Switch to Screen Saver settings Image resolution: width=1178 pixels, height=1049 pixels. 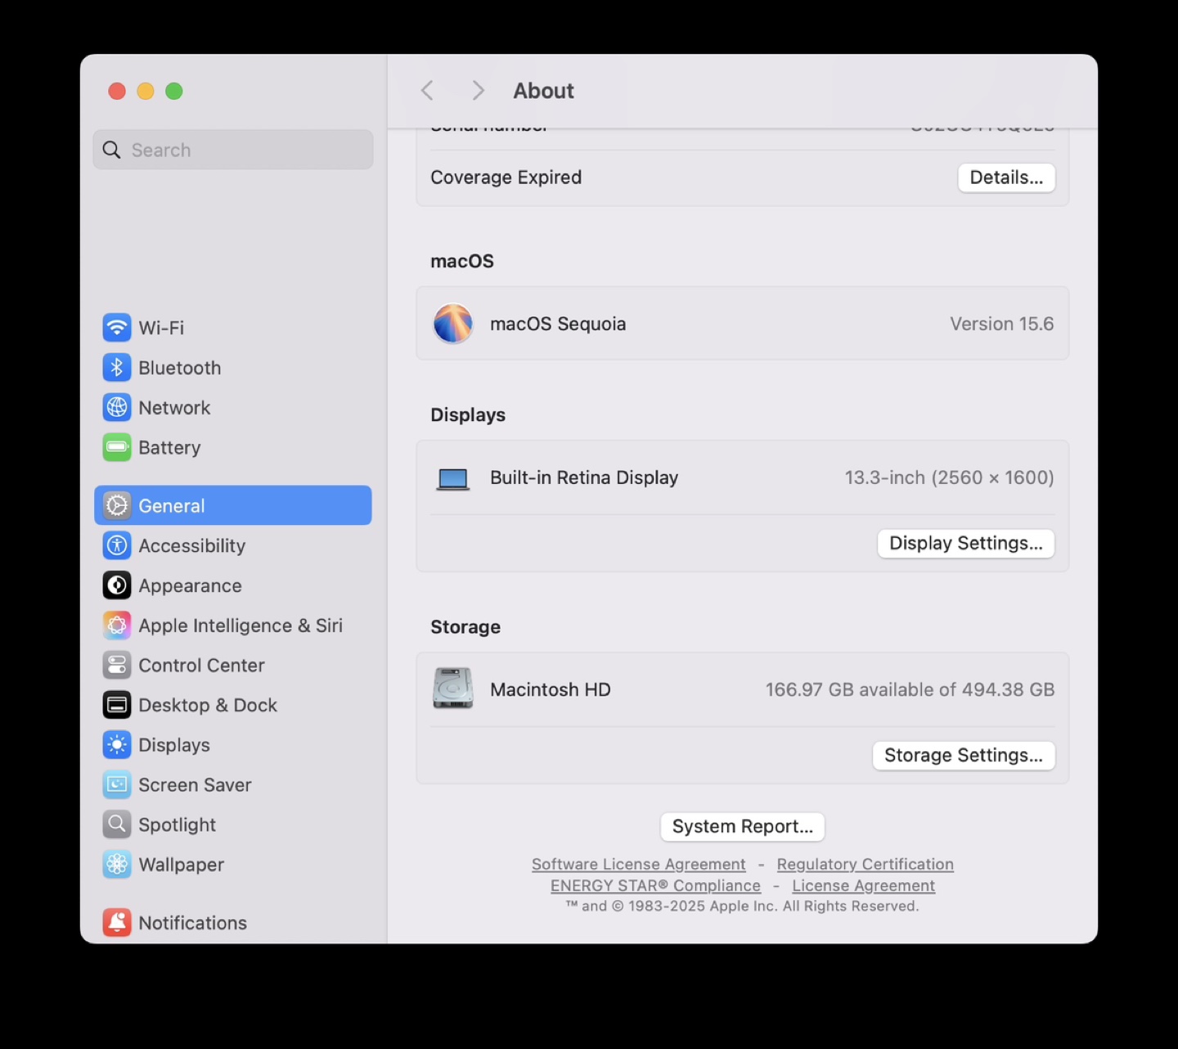click(195, 785)
